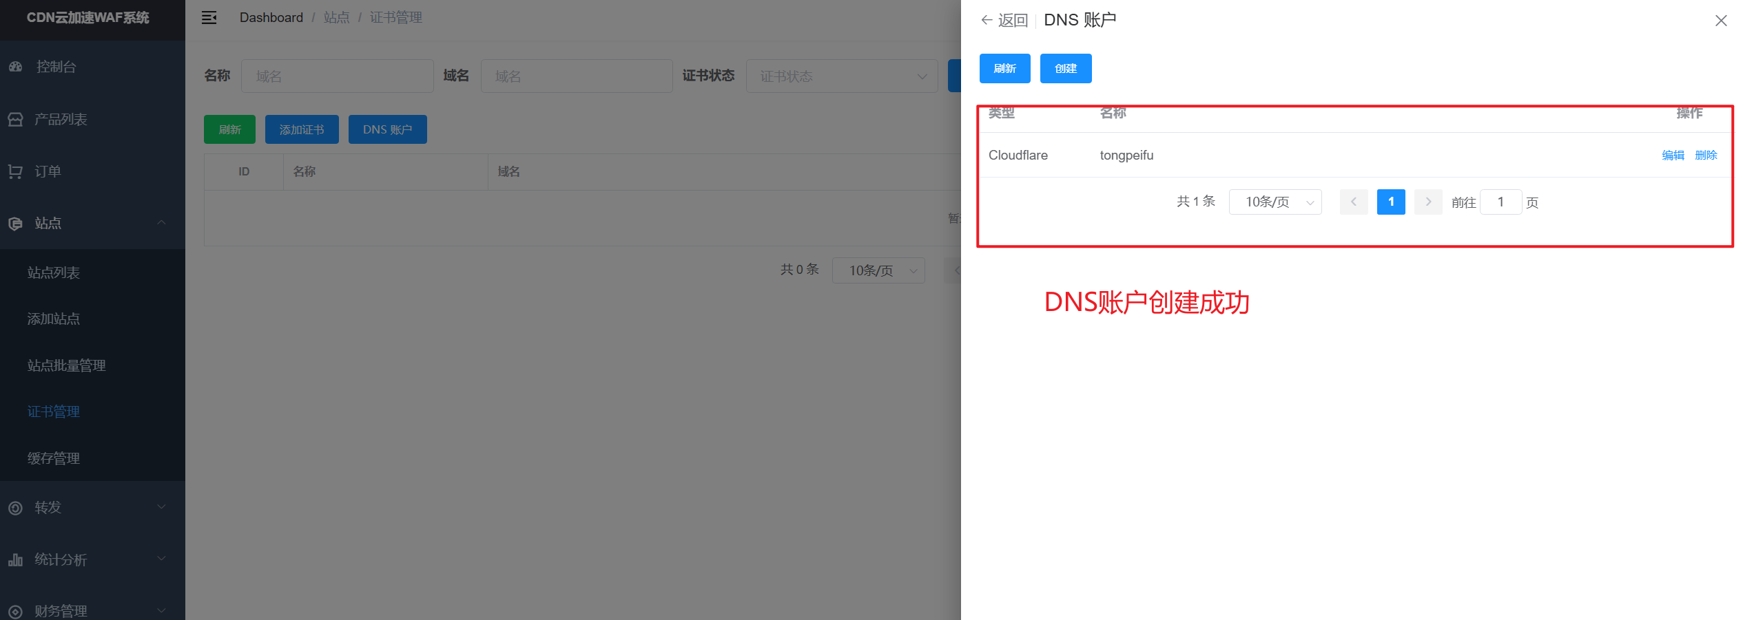Open 站点列表 in the sidebar
This screenshot has height=620, width=1754.
coord(54,273)
